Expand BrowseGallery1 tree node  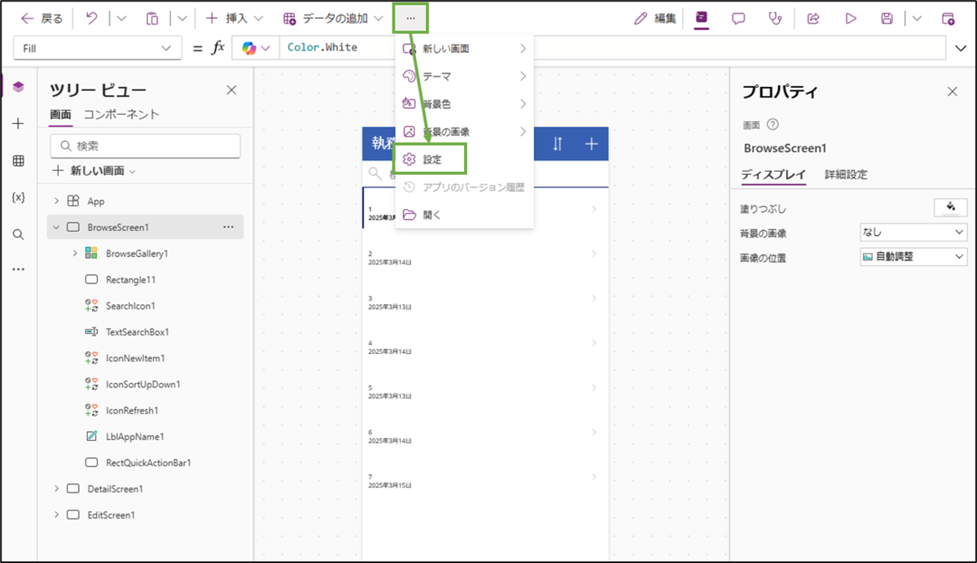[x=75, y=253]
